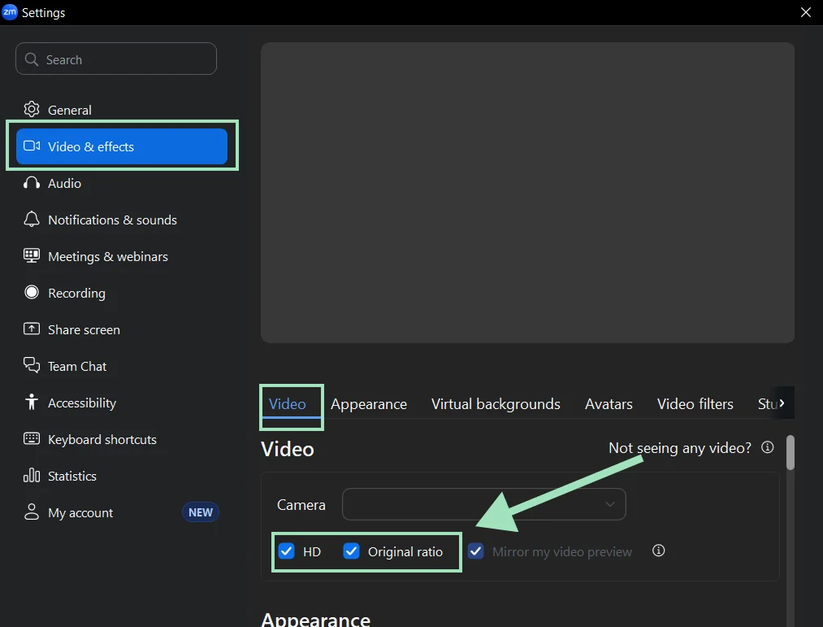Viewport: 823px width, 627px height.
Task: Click the info icon beside Mirror my video preview
Action: pyautogui.click(x=658, y=551)
